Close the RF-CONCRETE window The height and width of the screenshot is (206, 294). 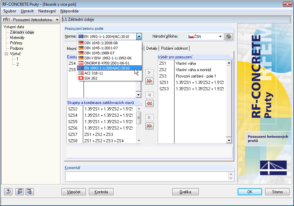click(287, 4)
